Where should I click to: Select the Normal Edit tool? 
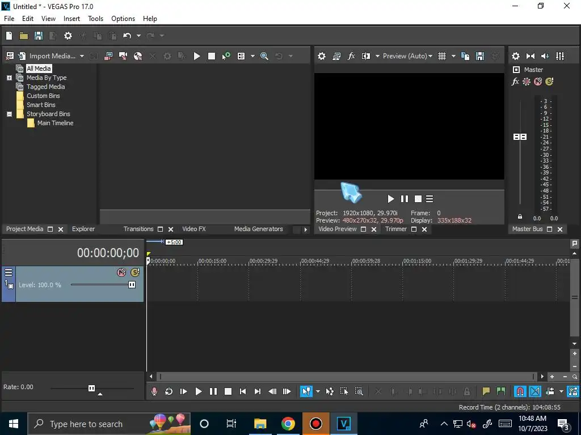click(306, 391)
